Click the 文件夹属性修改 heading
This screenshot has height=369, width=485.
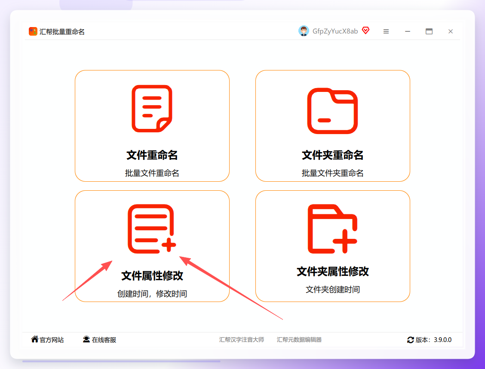pos(332,271)
